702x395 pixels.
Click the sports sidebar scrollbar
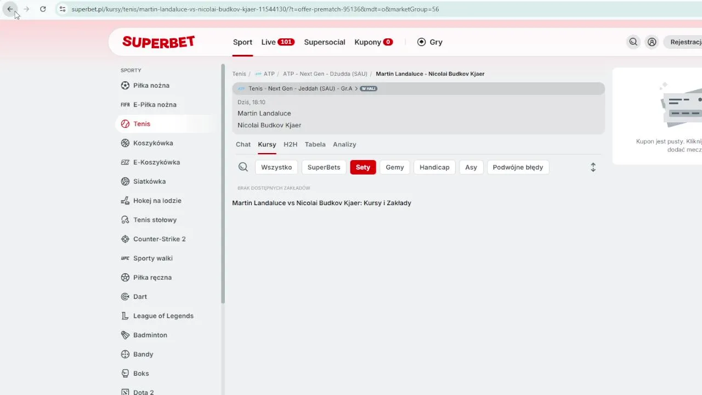[223, 184]
